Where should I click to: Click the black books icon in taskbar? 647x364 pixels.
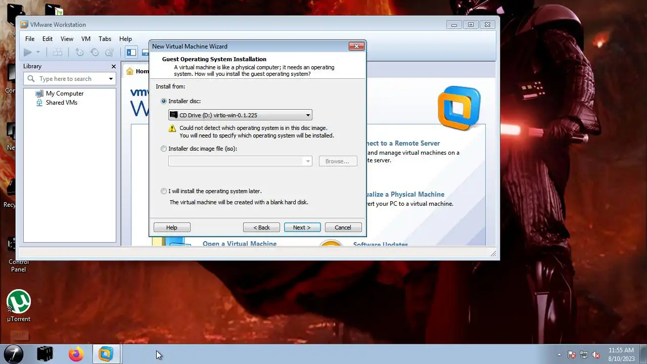click(45, 354)
